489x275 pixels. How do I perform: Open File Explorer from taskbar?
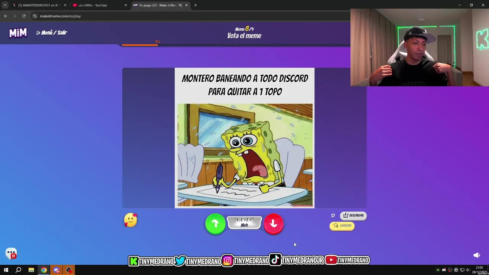click(x=31, y=270)
